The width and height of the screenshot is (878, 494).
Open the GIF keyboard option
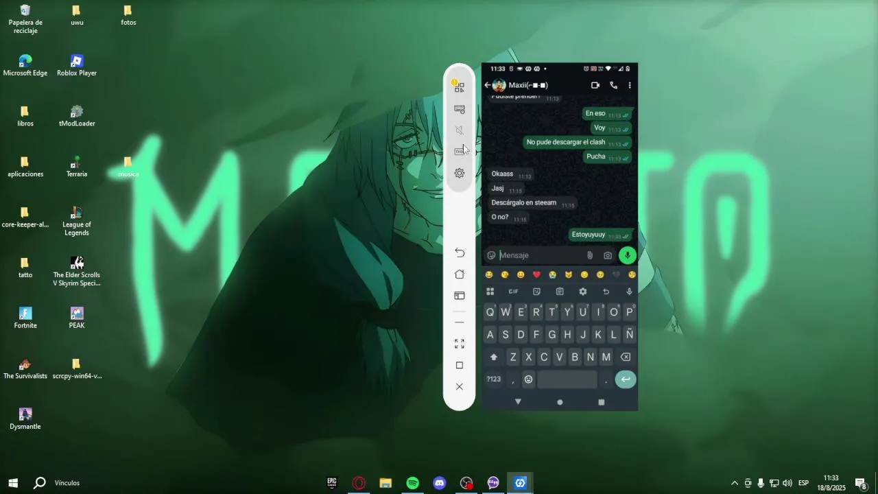click(513, 292)
